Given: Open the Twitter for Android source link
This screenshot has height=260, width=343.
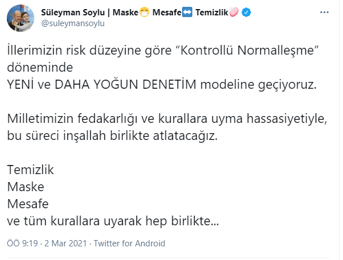Looking at the screenshot, I should click(x=130, y=243).
